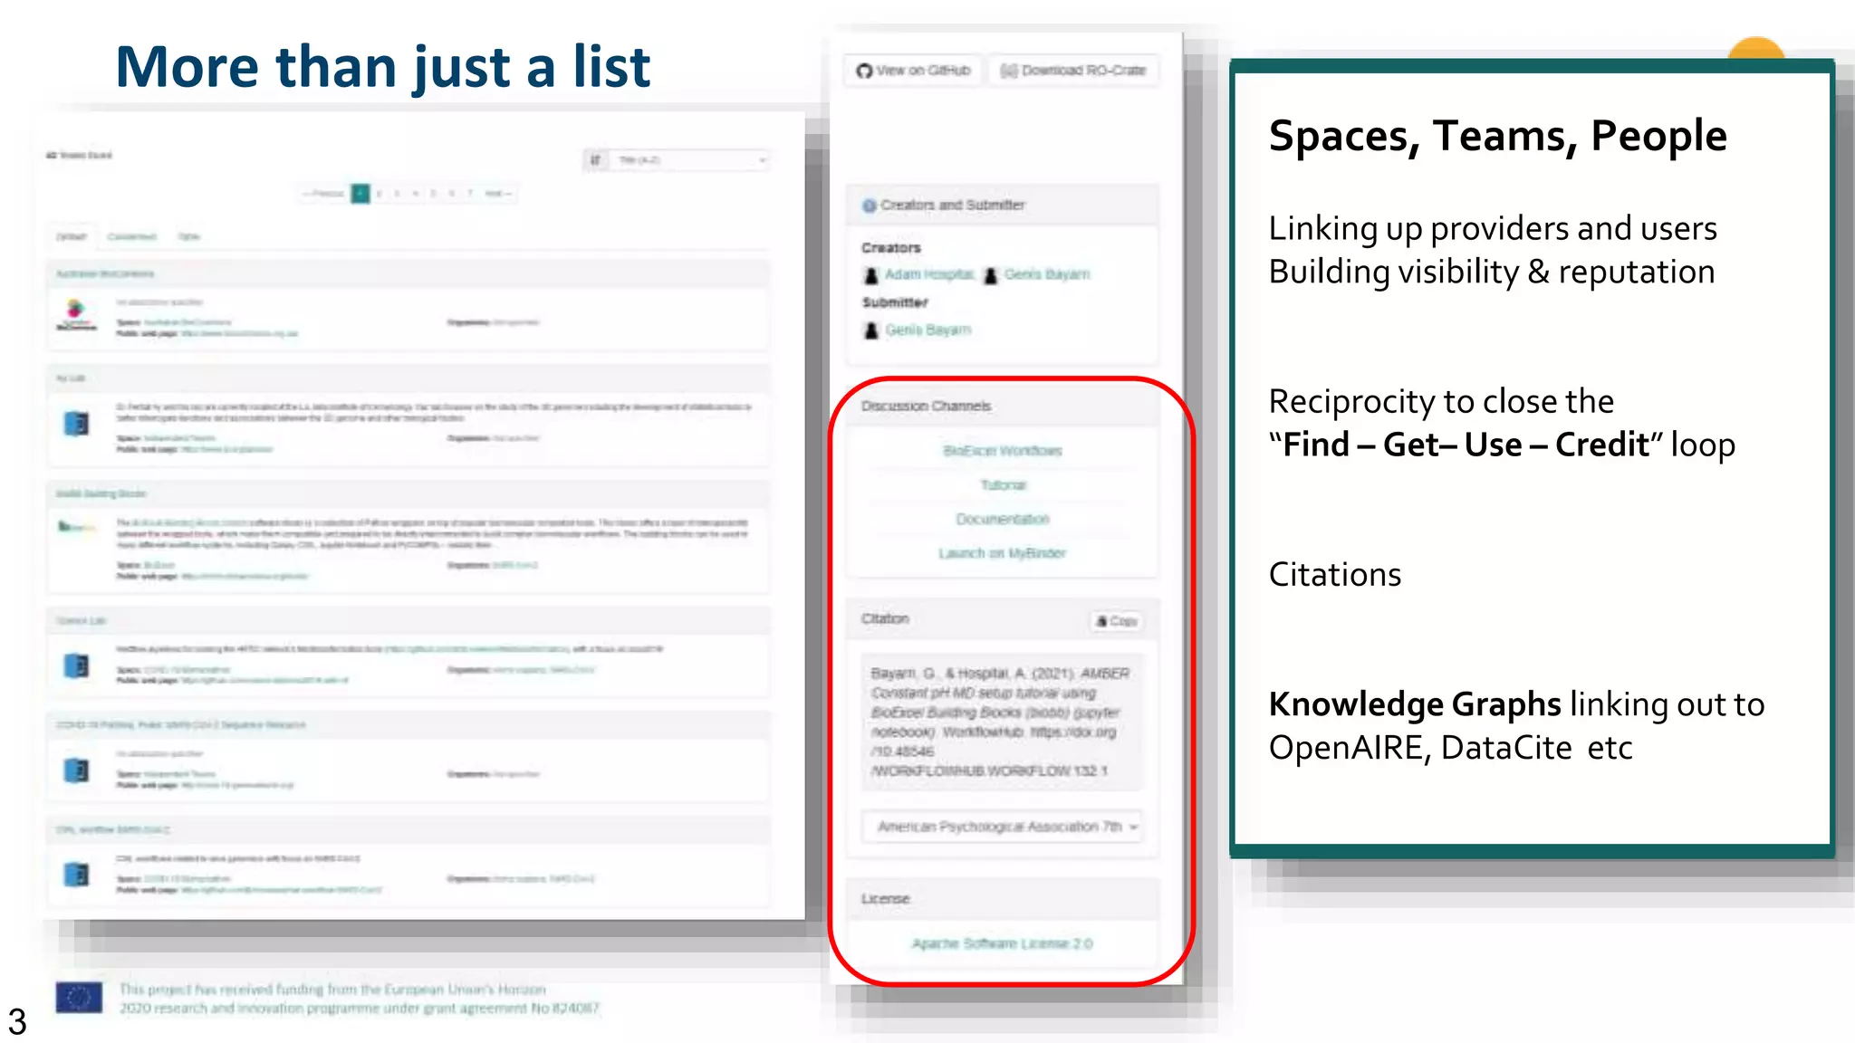Open the Apache Software License 2.0 link
This screenshot has width=1855, height=1043.
[1002, 943]
